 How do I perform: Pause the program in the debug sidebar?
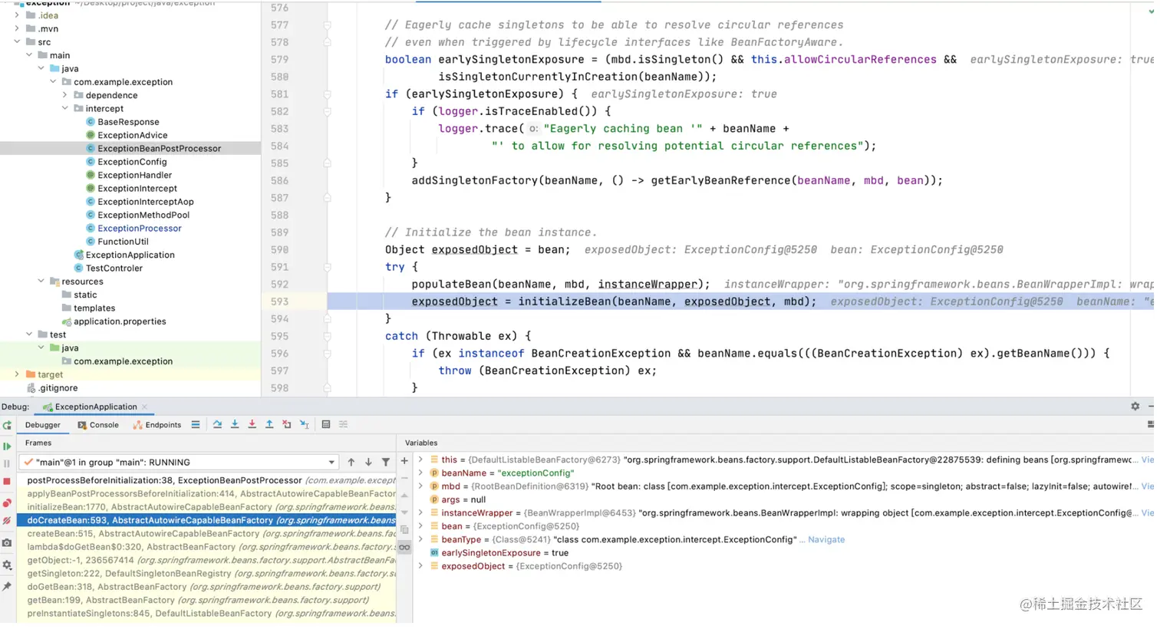7,463
